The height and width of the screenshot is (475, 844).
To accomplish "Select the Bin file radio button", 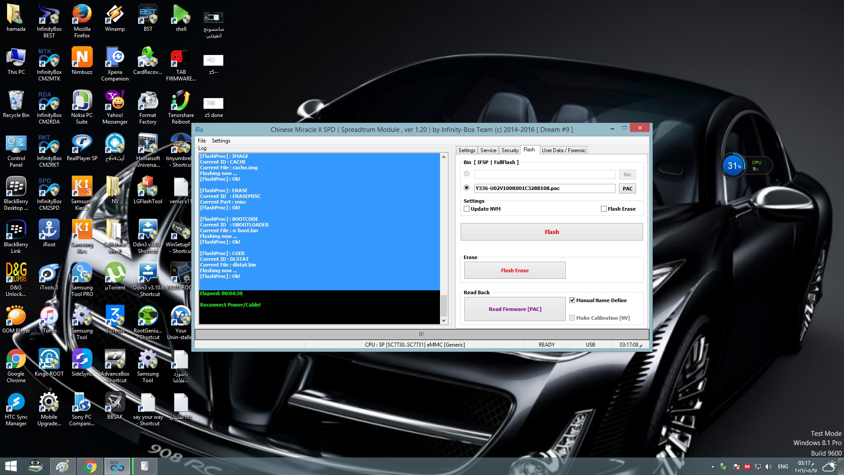I will tap(467, 174).
